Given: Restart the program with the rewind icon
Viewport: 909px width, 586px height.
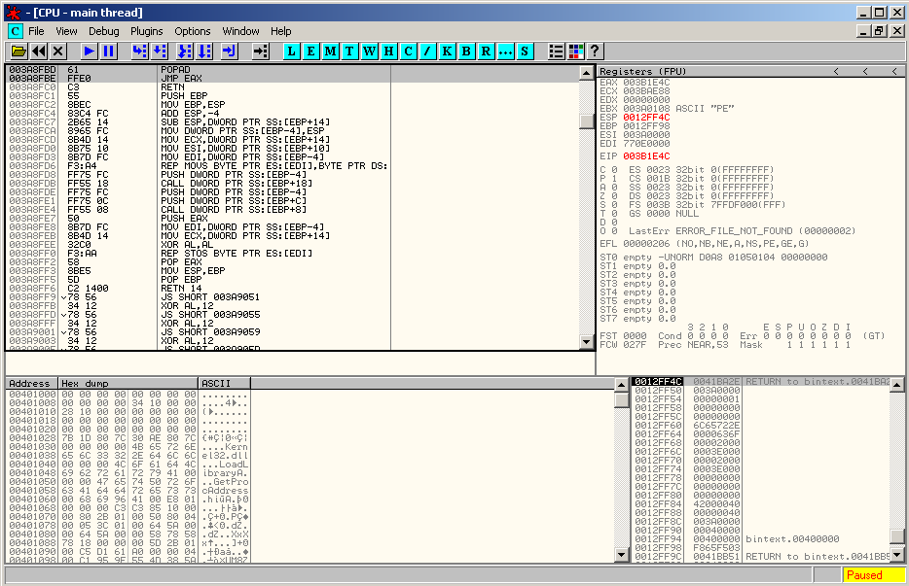Looking at the screenshot, I should pos(38,51).
